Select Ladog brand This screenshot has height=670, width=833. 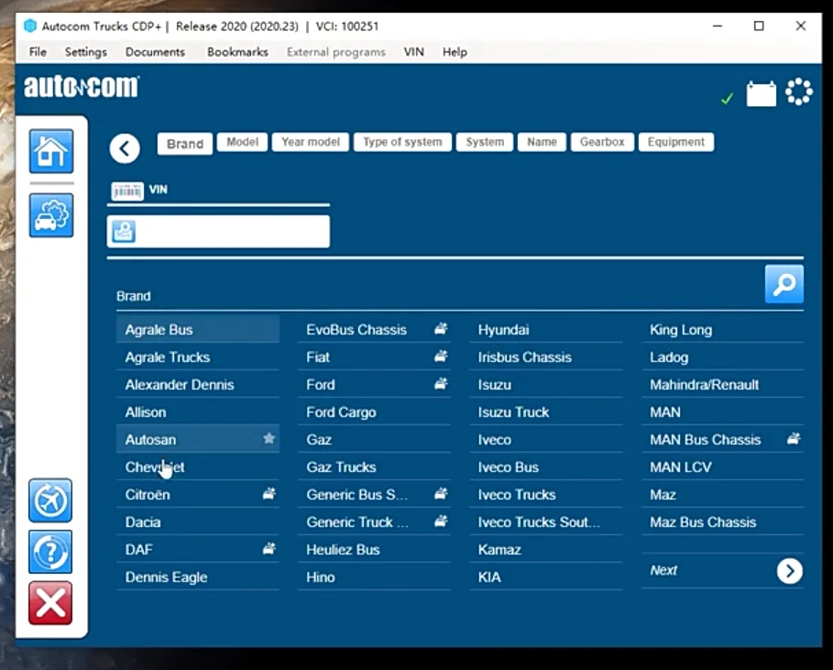pos(722,357)
